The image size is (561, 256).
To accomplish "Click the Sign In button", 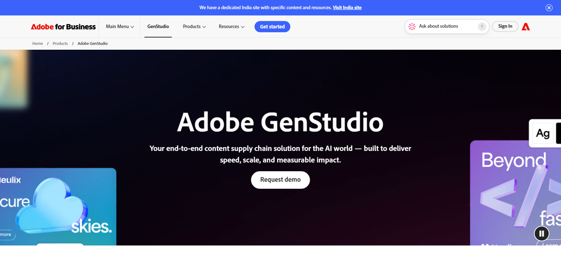I will [505, 26].
